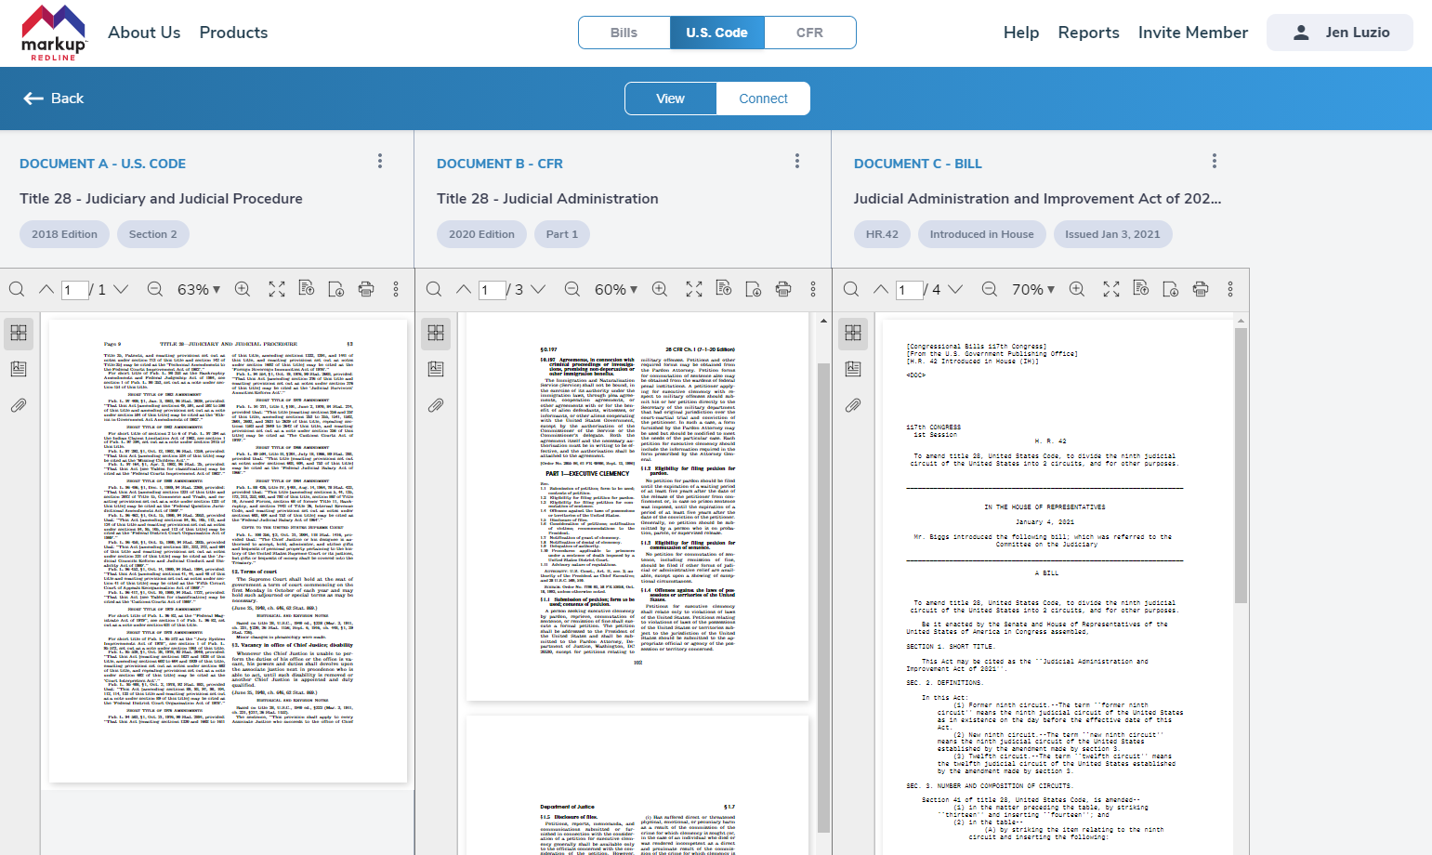Show attachments paperclip in Document A viewer
This screenshot has width=1432, height=855.
19,405
